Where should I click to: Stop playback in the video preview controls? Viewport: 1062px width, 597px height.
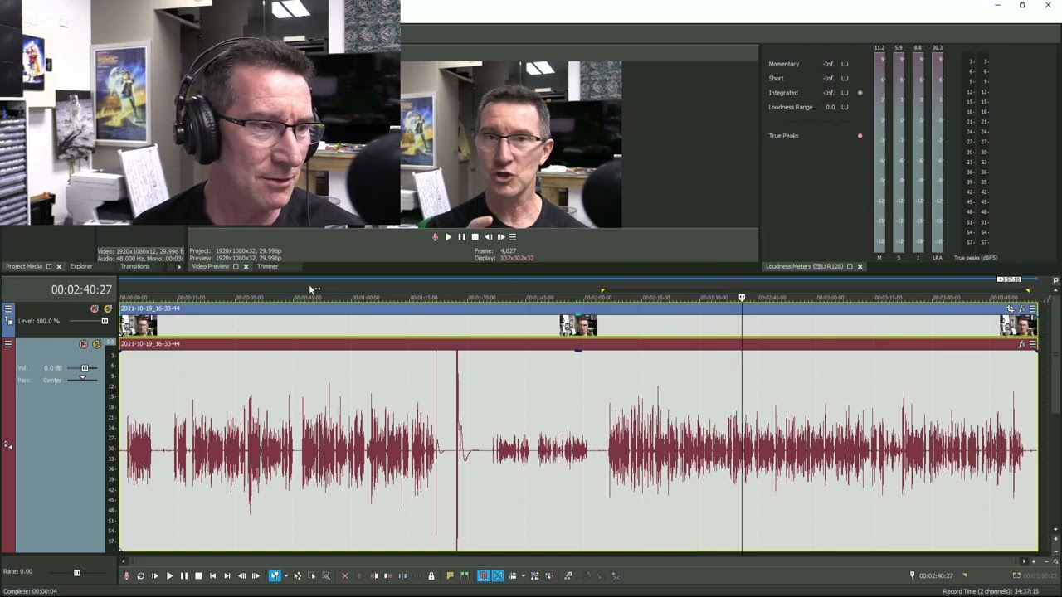[475, 237]
